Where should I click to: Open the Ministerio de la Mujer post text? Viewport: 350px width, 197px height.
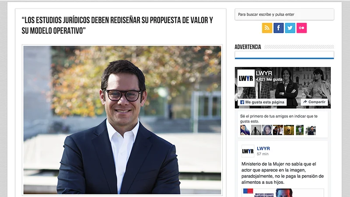coord(282,173)
